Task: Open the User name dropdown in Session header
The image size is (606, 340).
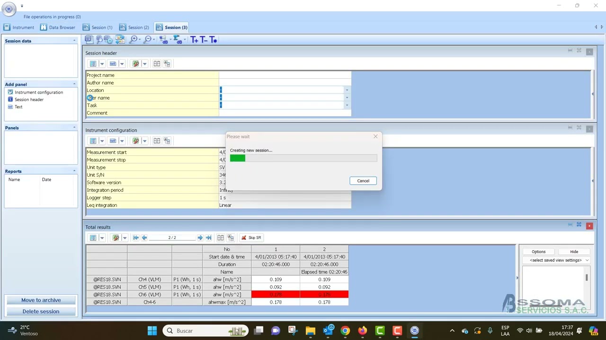Action: point(347,98)
